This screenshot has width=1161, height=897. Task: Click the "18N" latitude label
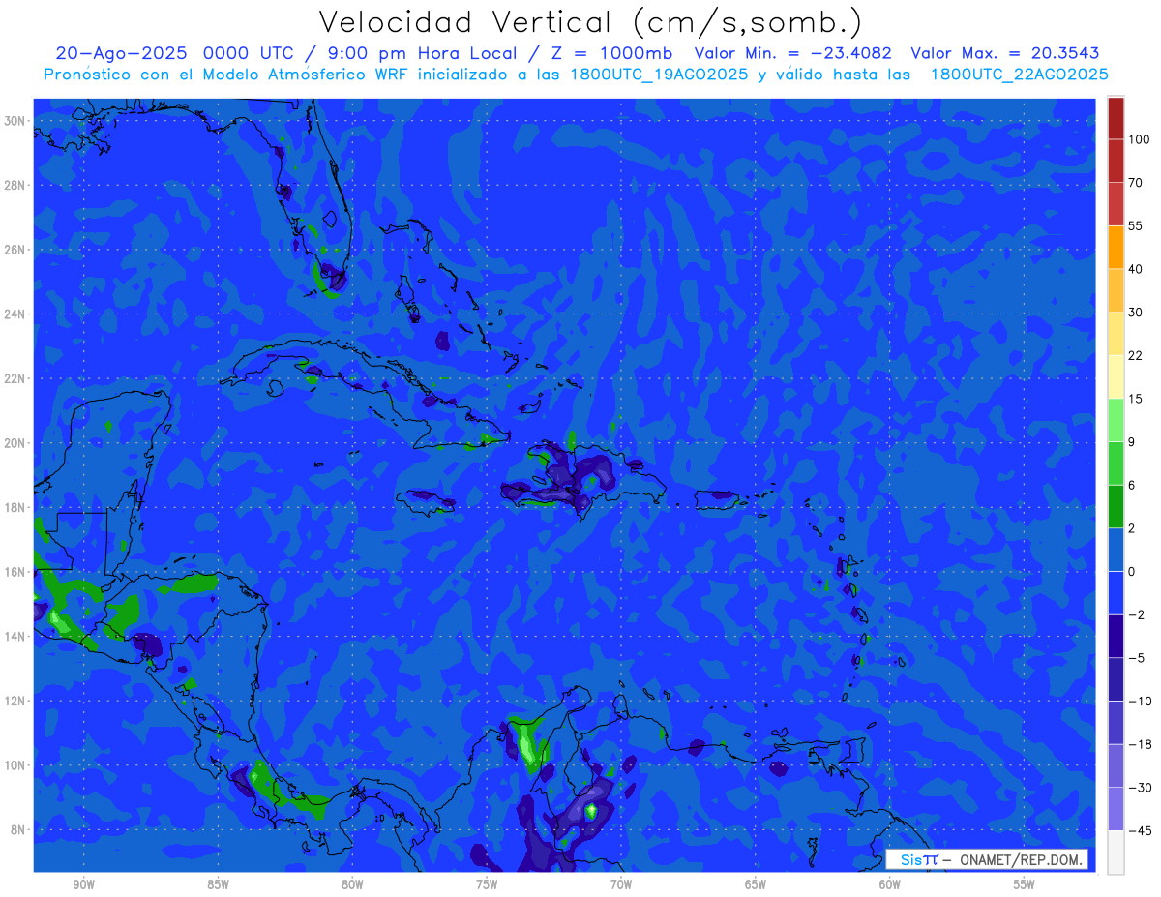click(x=15, y=507)
